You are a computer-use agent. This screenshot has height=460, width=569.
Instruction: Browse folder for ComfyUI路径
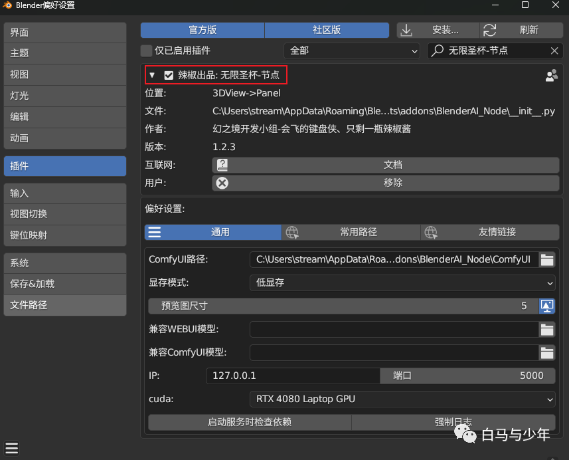(x=547, y=260)
